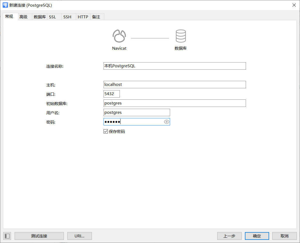The height and width of the screenshot is (243, 300).
Task: Click the database cylinder icon
Action: (180, 36)
